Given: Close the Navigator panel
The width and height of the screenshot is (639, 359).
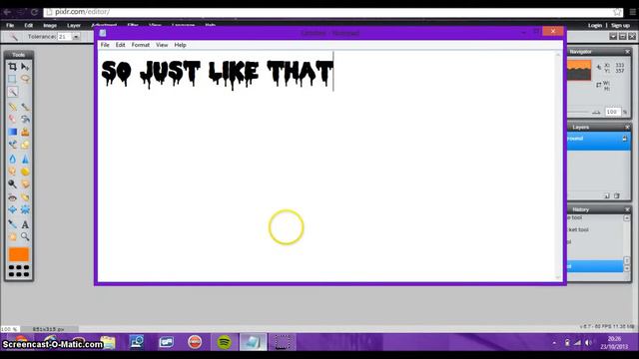Looking at the screenshot, I should (x=628, y=52).
